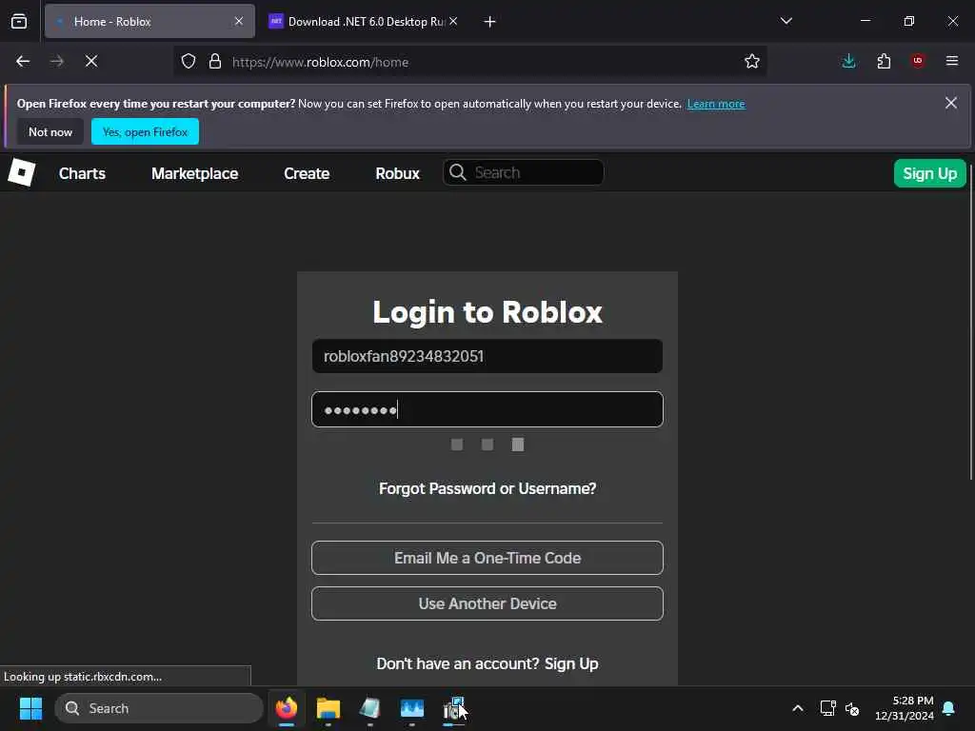Open the Firefox extensions puzzle icon
Screen dimensions: 975x731
click(884, 61)
